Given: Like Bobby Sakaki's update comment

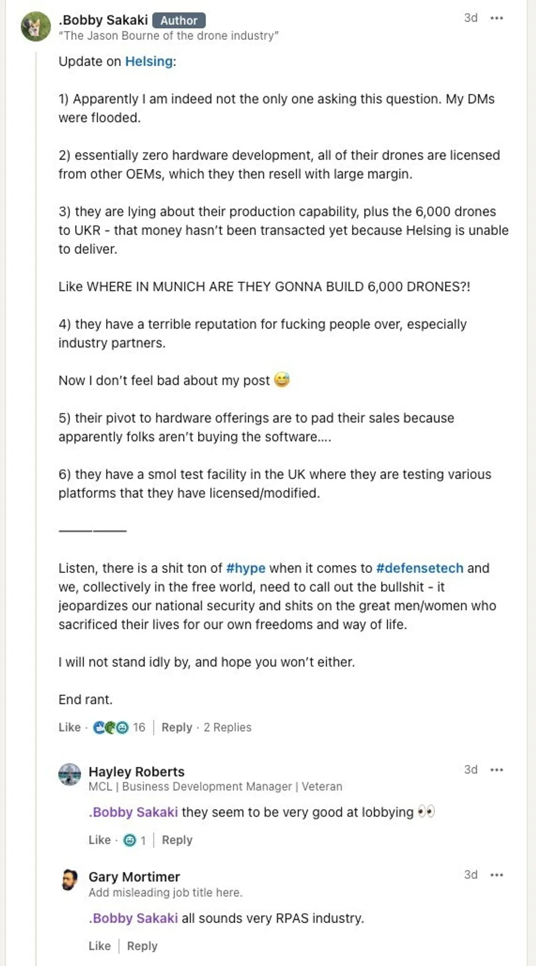Looking at the screenshot, I should pyautogui.click(x=69, y=728).
